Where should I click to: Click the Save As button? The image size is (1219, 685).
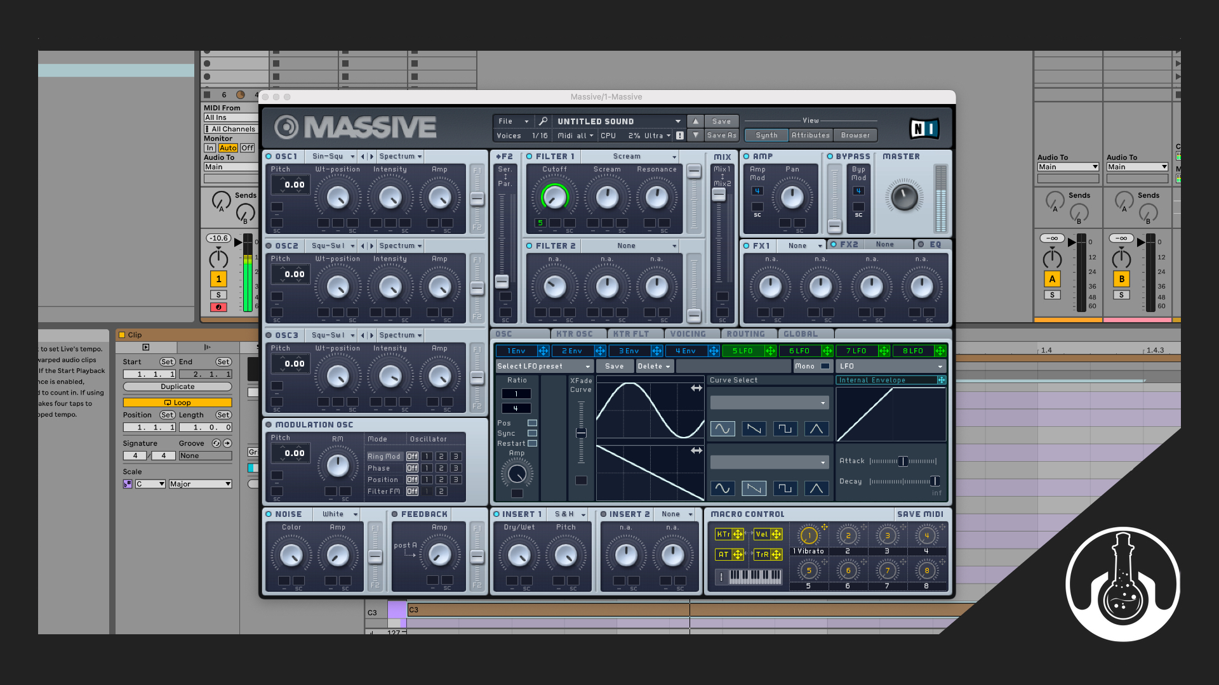721,135
